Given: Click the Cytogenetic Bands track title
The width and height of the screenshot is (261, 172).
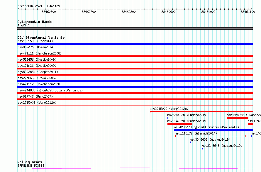Looking at the screenshot, I should click(35, 22).
